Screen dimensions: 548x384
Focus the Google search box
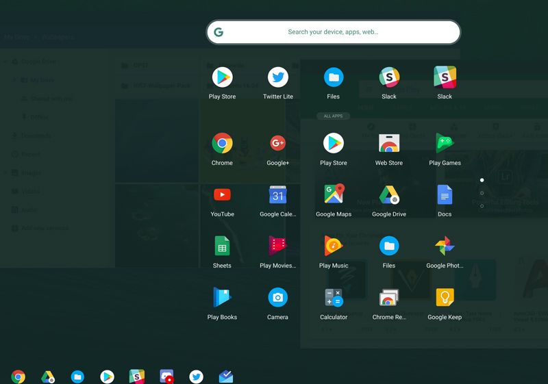point(334,32)
